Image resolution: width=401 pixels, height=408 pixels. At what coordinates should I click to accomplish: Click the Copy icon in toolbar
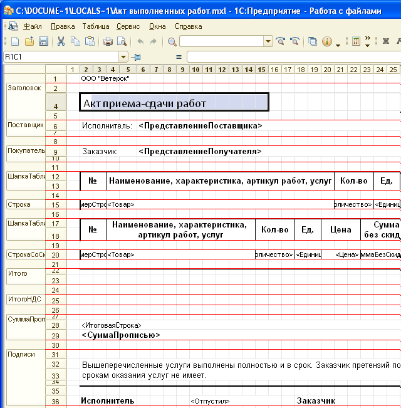click(x=75, y=41)
